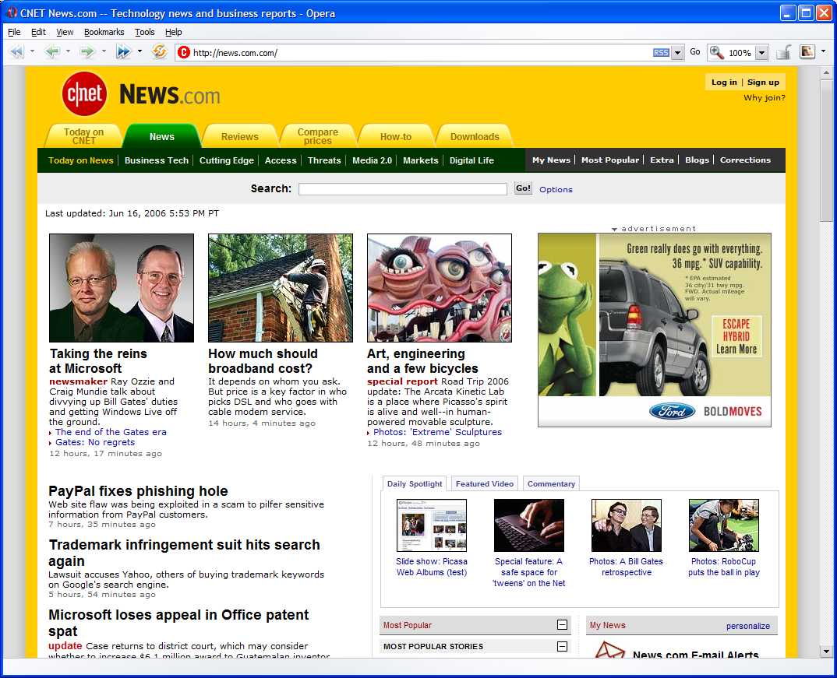Open the Back button history dropdown arrow
Screen dimensions: 837x678
[68, 51]
